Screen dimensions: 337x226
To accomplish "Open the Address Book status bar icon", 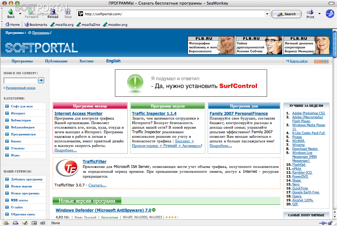I will tap(34, 223).
